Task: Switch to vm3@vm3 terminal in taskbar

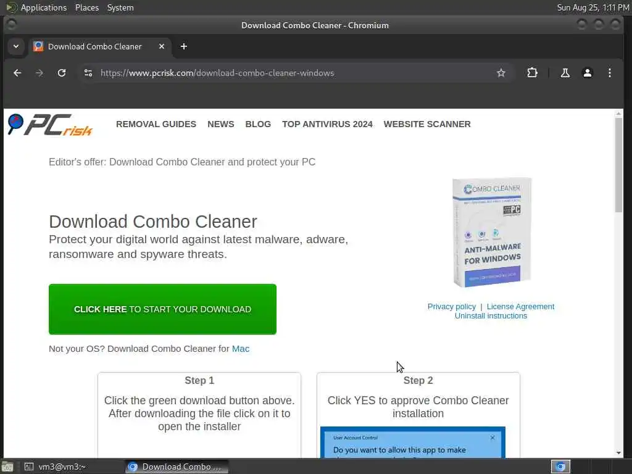Action: (72, 467)
